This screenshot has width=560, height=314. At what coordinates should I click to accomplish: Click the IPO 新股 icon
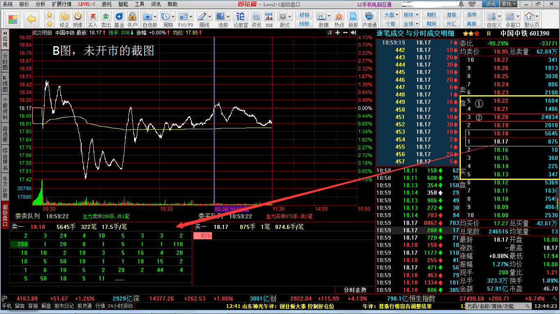coord(353,16)
